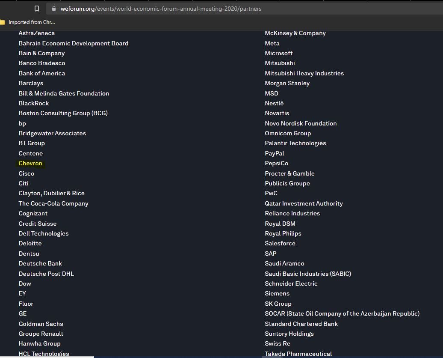Open Dell Technologies
Image resolution: width=443 pixels, height=358 pixels.
tap(44, 233)
